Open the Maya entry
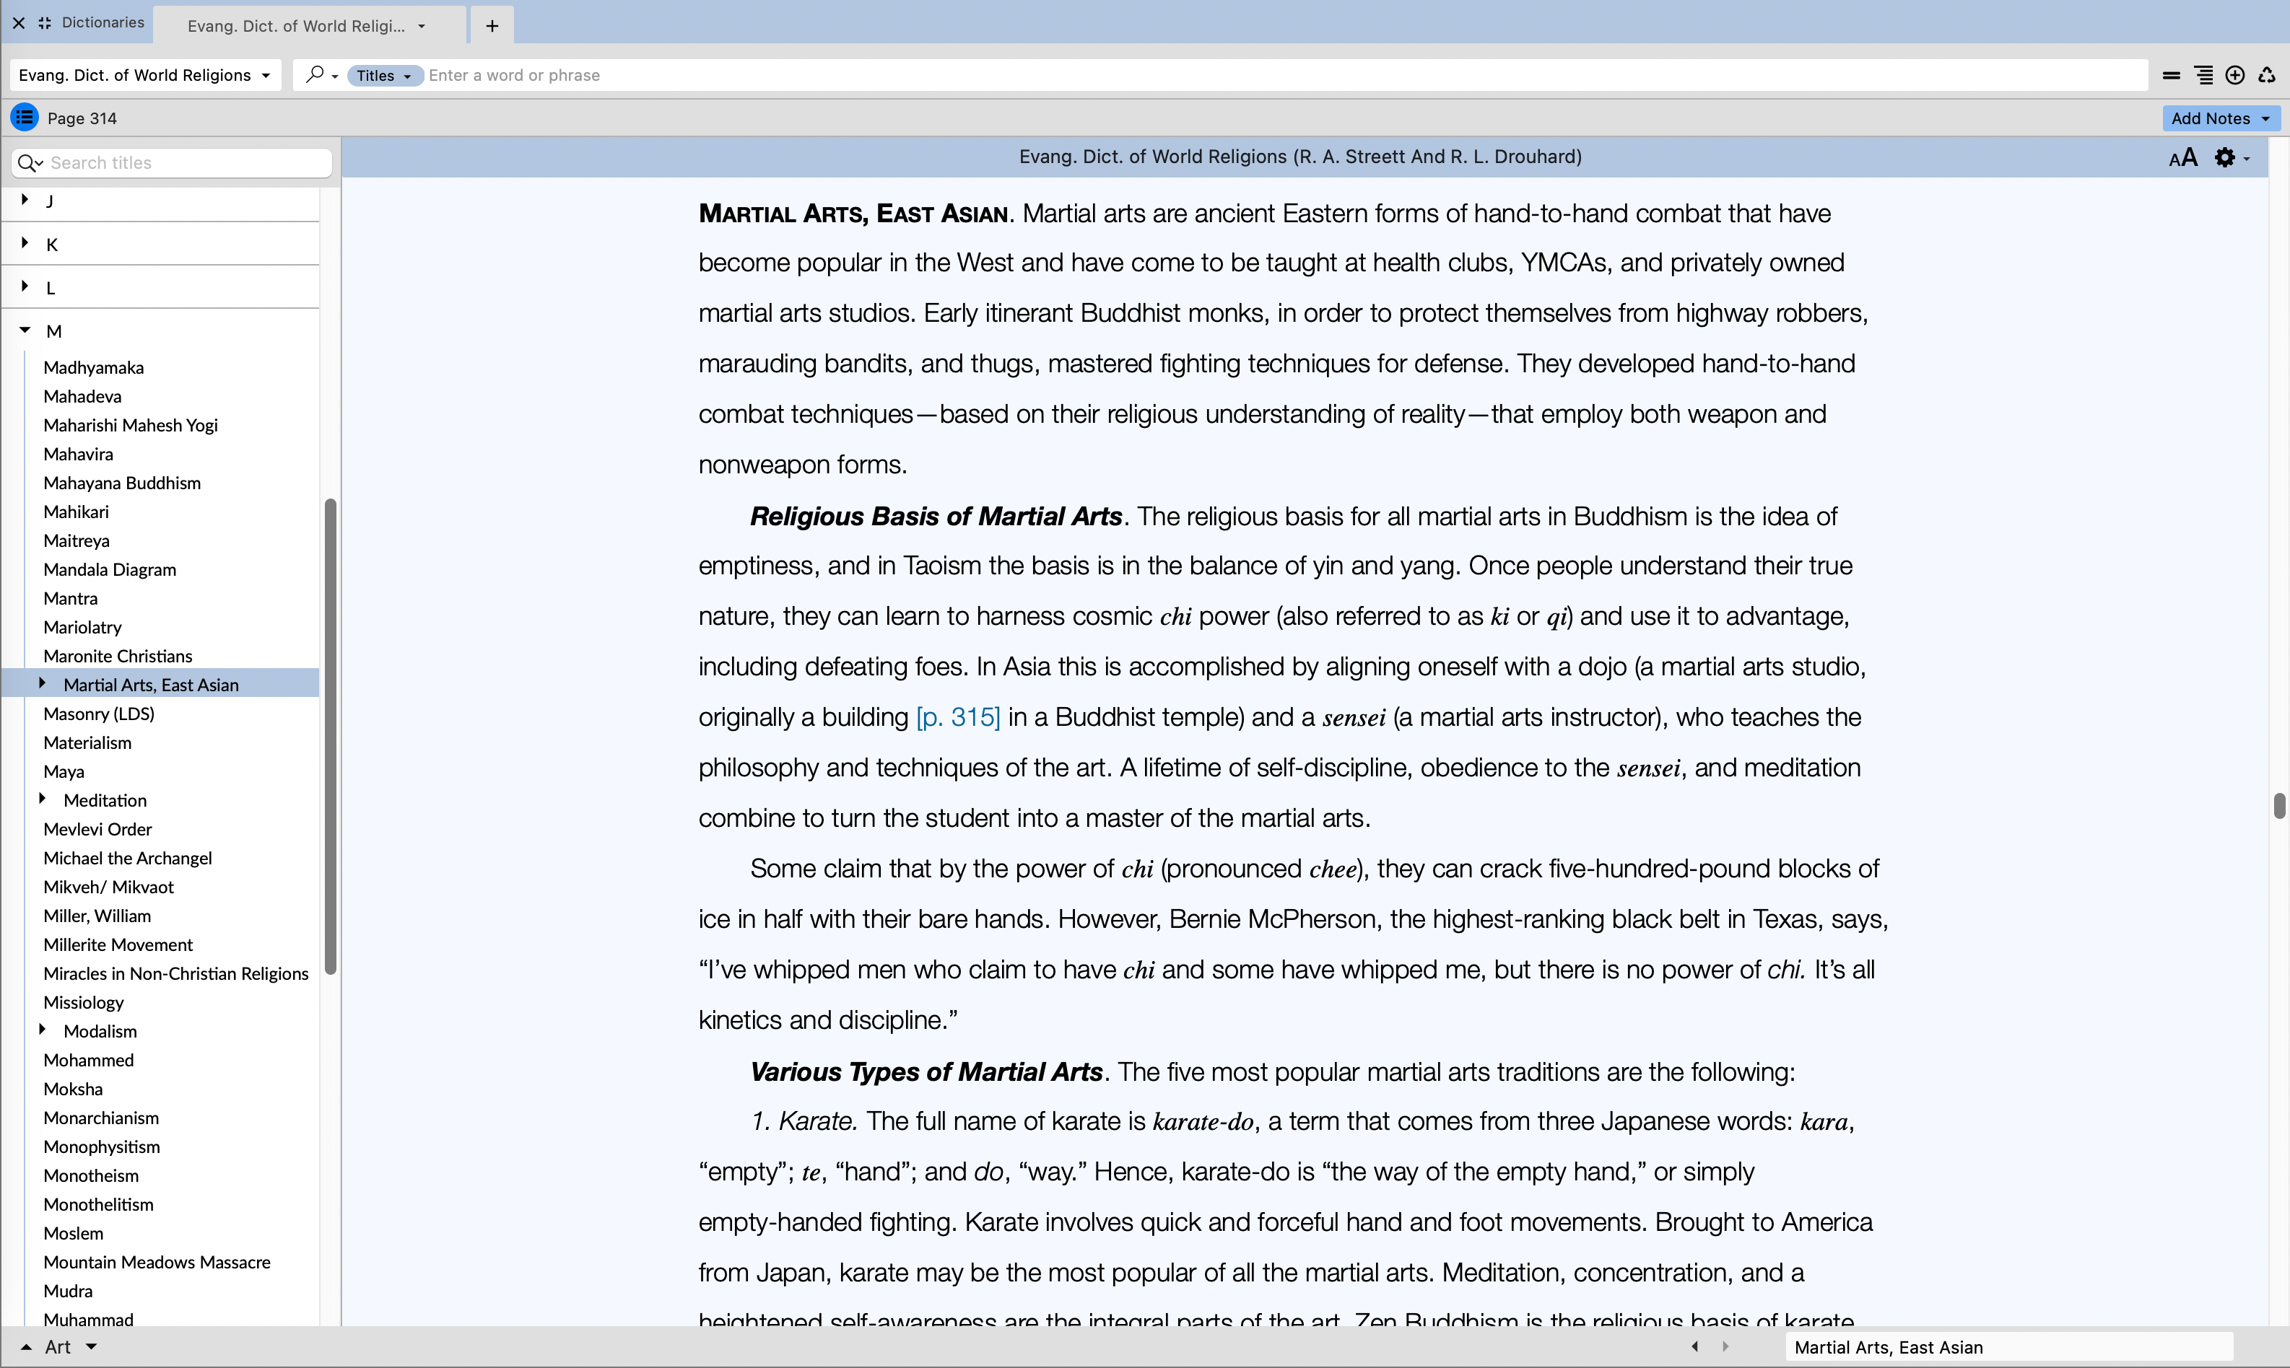 click(64, 771)
